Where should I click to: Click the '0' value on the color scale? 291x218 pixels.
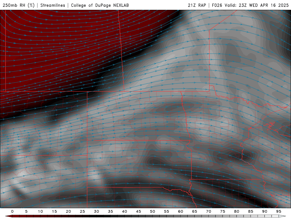(12, 211)
